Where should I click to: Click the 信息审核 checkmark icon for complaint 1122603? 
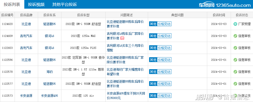coord(235,48)
